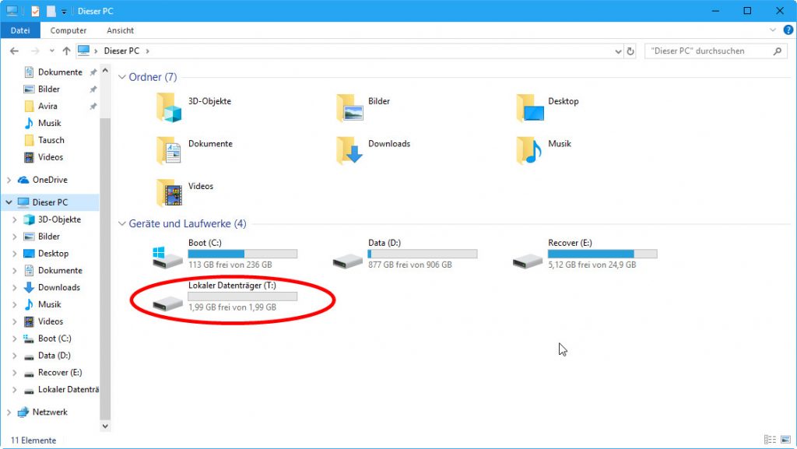Screen dimensions: 797x449
Task: Open the Boot (C:) drive icon
Action: tap(168, 256)
